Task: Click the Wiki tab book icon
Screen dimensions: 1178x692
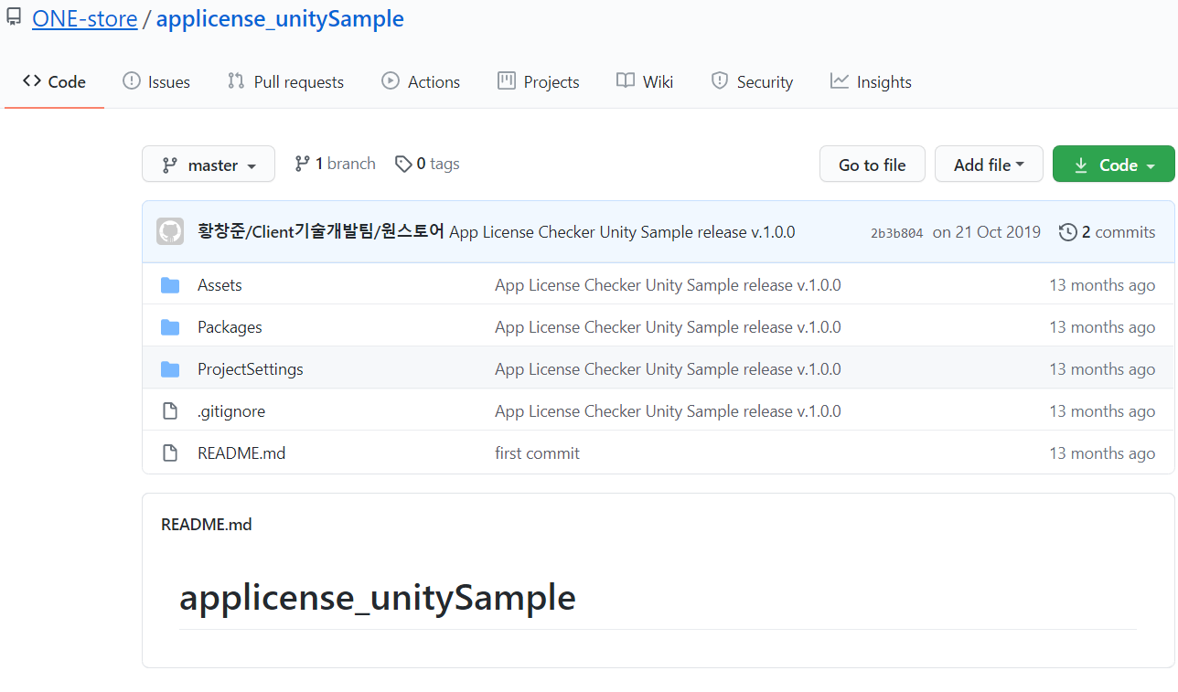Action: [626, 80]
